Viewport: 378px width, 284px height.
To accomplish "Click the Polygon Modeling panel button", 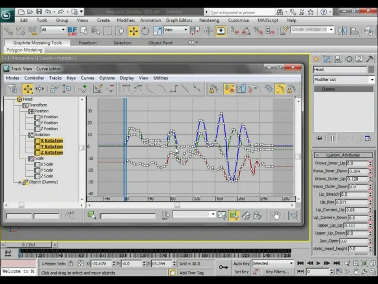I will coord(24,50).
